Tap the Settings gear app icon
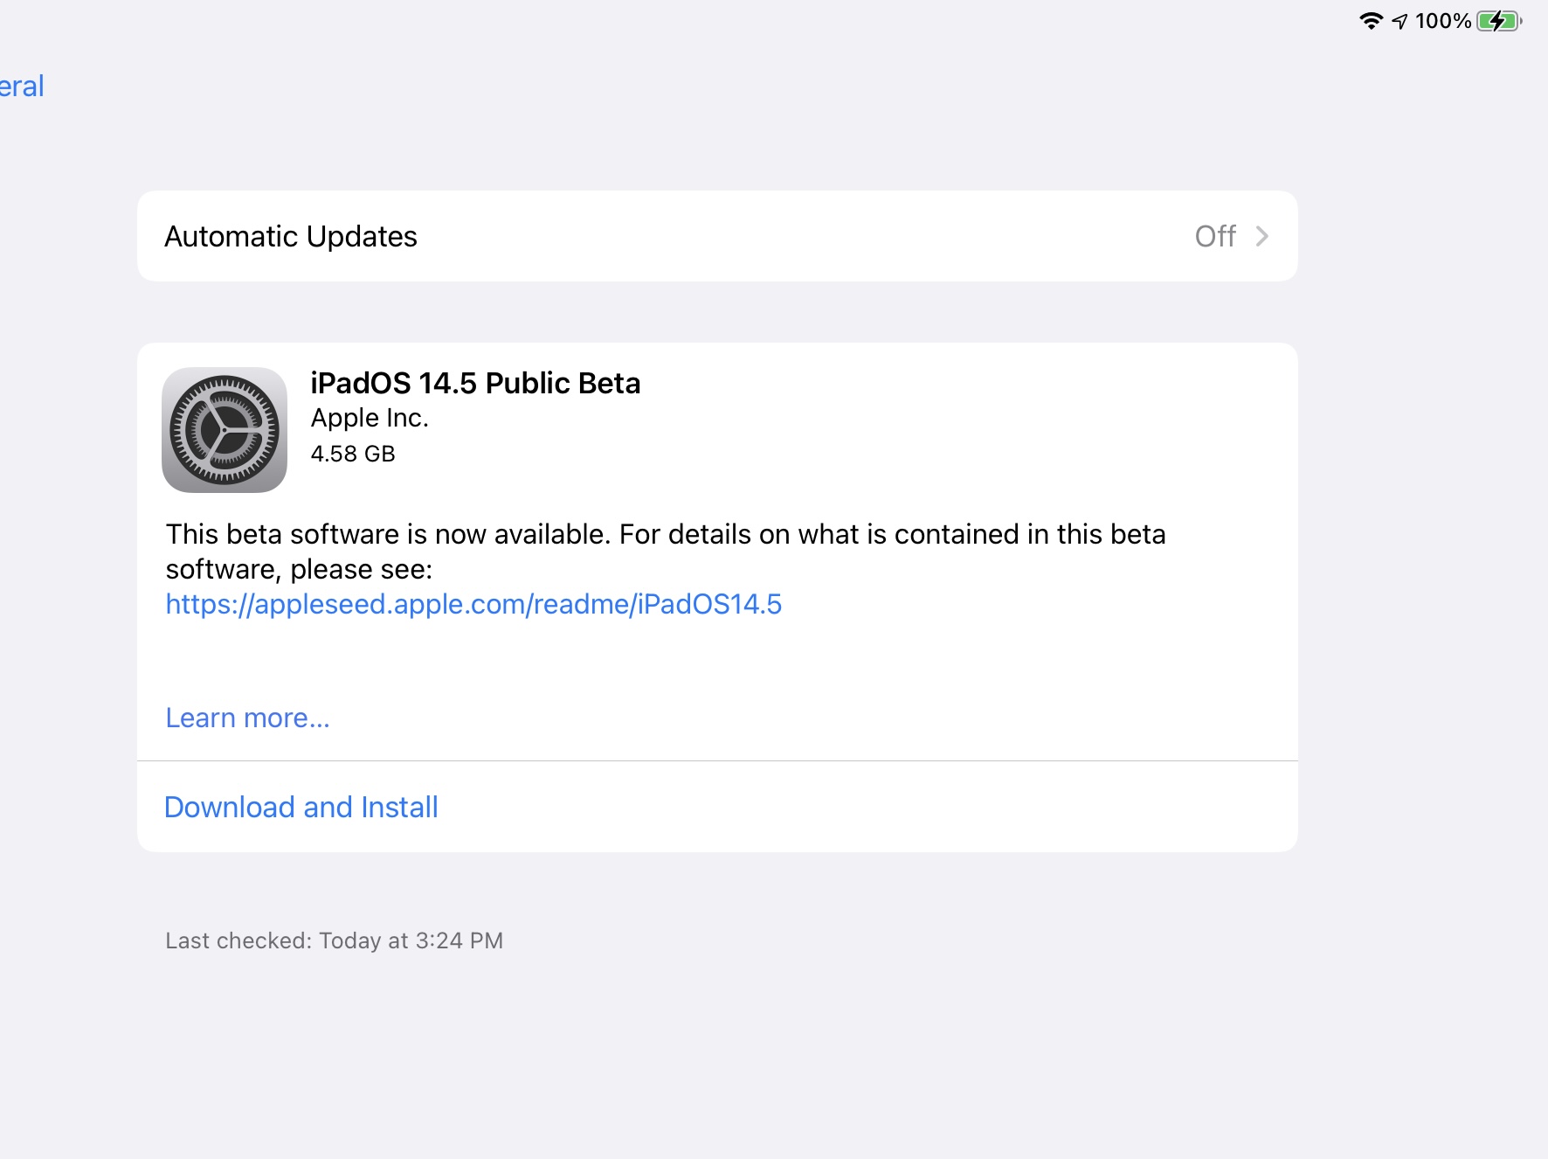Screen dimensions: 1548x1159 [225, 430]
